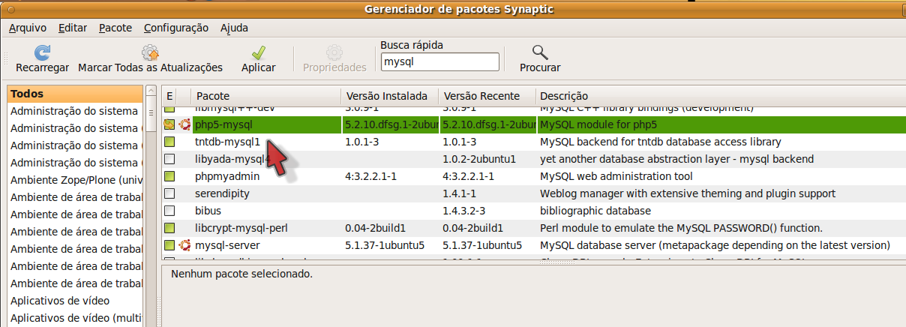Toggle status checkbox for php5-mysql

tap(169, 124)
